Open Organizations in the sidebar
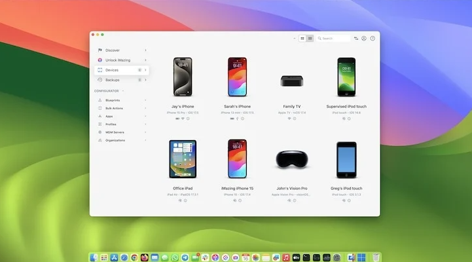The height and width of the screenshot is (262, 472). point(115,140)
